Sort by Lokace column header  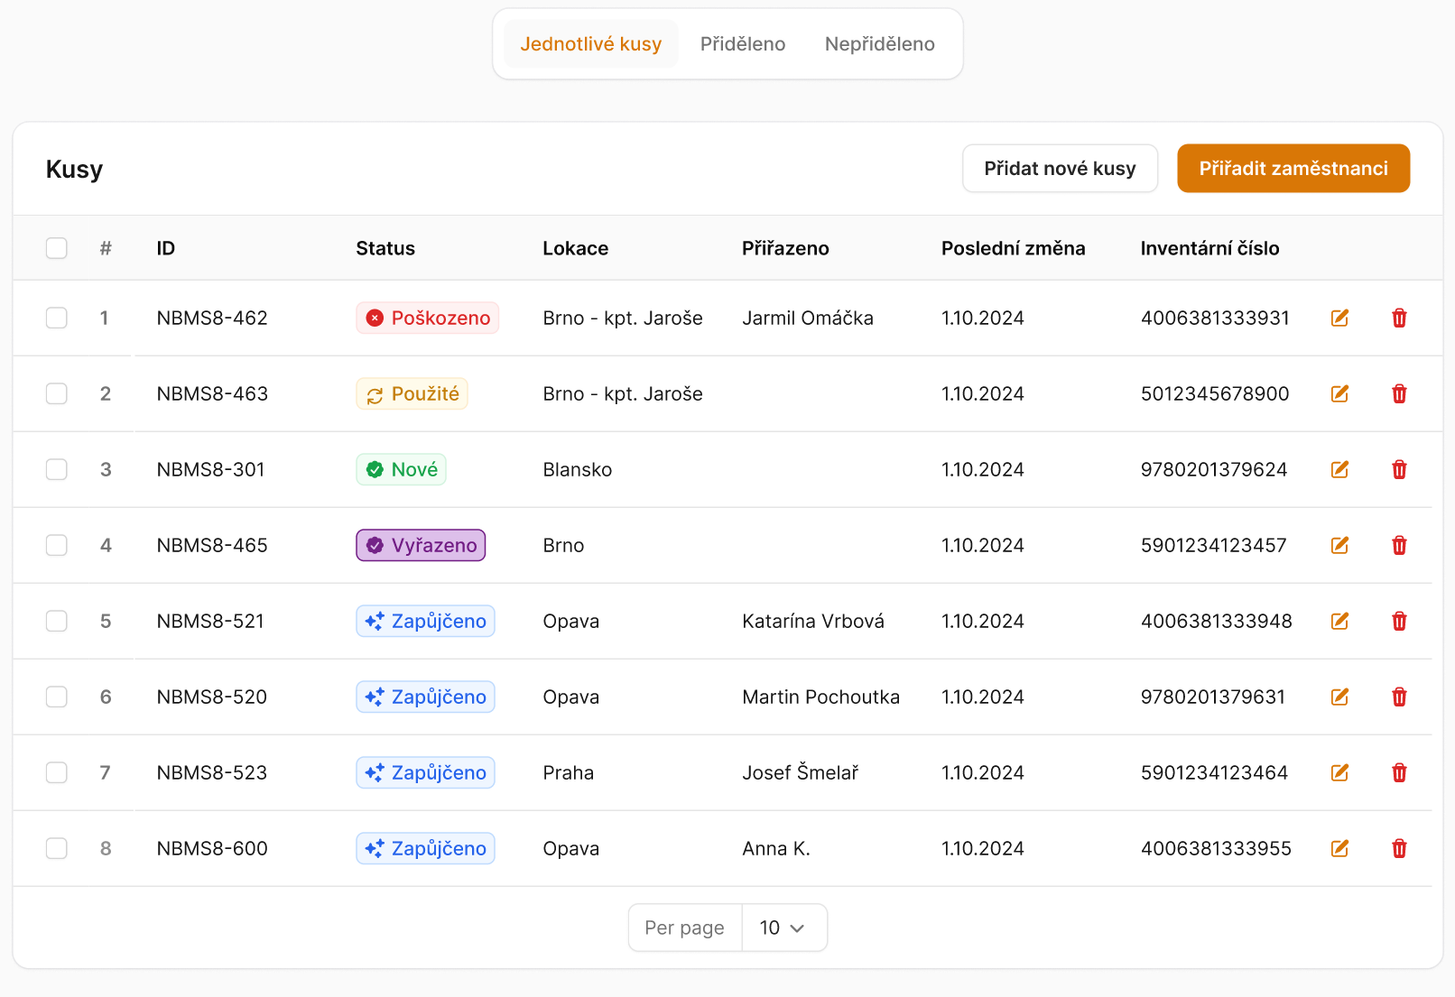[576, 248]
